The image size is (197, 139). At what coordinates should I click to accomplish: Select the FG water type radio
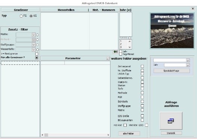21,16
